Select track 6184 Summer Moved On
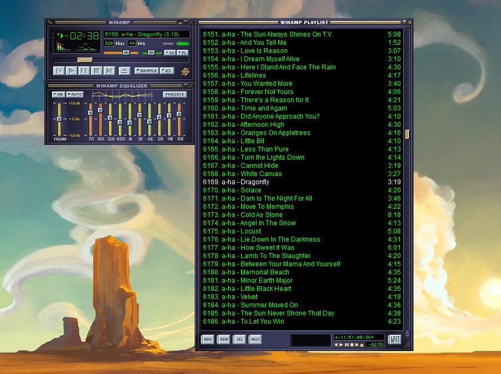The width and height of the screenshot is (501, 374). coord(301,305)
